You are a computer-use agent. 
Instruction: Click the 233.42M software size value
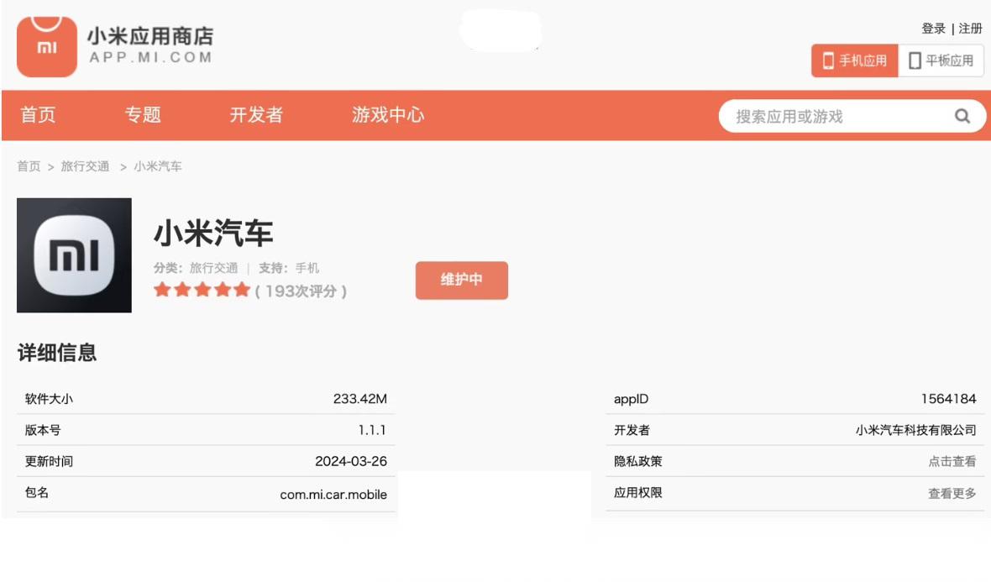[359, 399]
